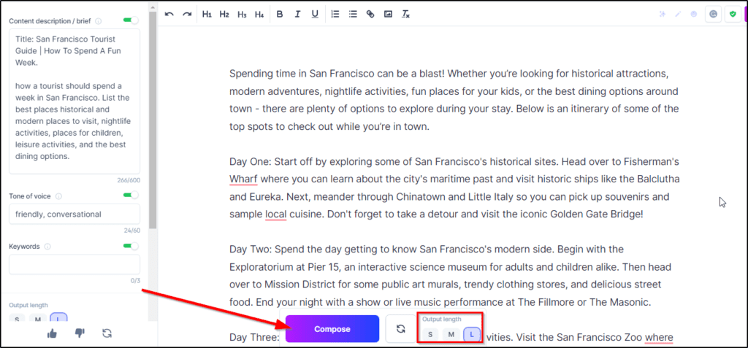This screenshot has height=348, width=748.
Task: Select L output length in bottom bar
Action: [x=472, y=335]
